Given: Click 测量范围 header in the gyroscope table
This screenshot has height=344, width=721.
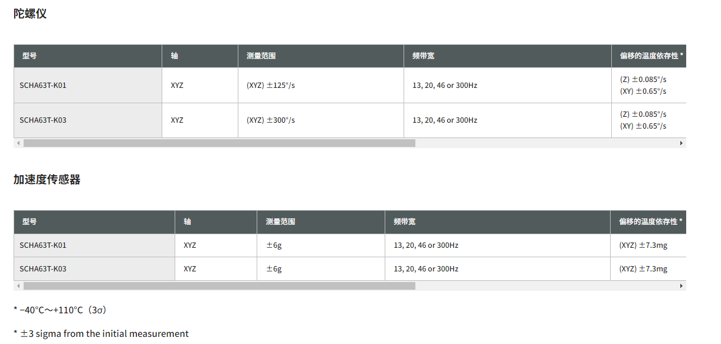Looking at the screenshot, I should 261,56.
